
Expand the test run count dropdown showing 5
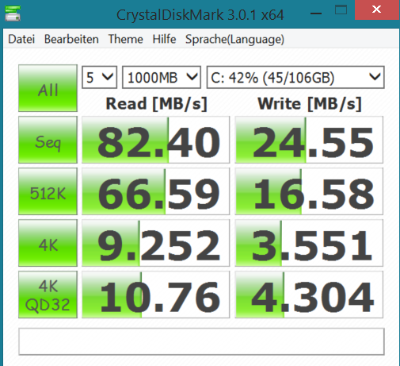pyautogui.click(x=99, y=77)
